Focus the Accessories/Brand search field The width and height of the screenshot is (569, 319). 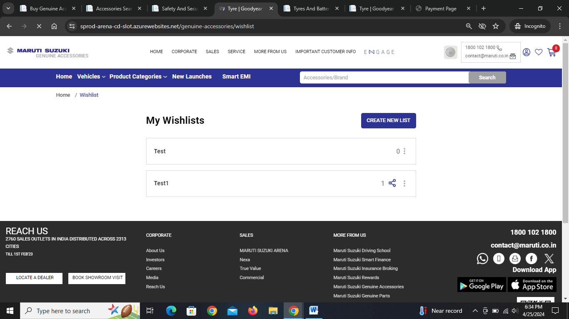point(384,78)
